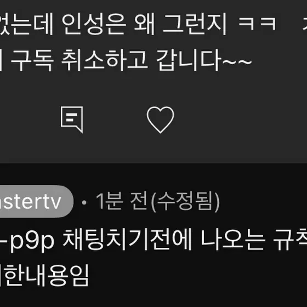Open the stertv username badge
Viewport: 307px width, 307px height.
(x=37, y=202)
